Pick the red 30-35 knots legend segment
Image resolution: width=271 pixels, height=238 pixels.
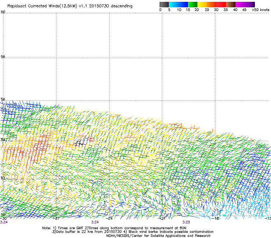[221, 4]
